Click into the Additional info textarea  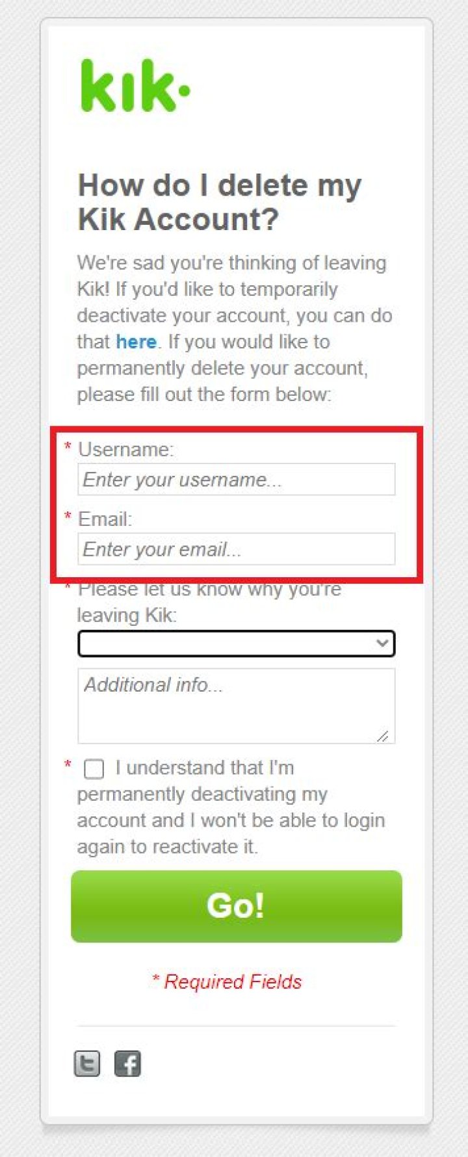[236, 705]
